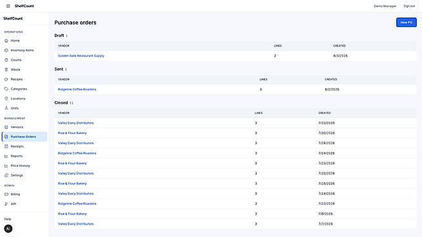Click the 7/31/2026 created date cell
The width and height of the screenshot is (422, 237).
click(327, 123)
